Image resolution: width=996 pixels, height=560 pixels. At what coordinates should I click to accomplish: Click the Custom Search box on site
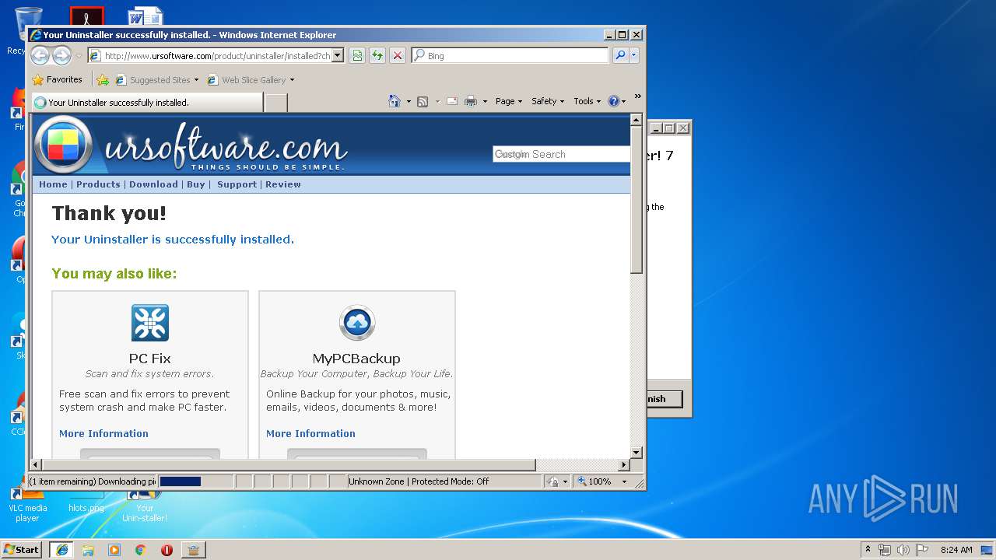click(561, 154)
